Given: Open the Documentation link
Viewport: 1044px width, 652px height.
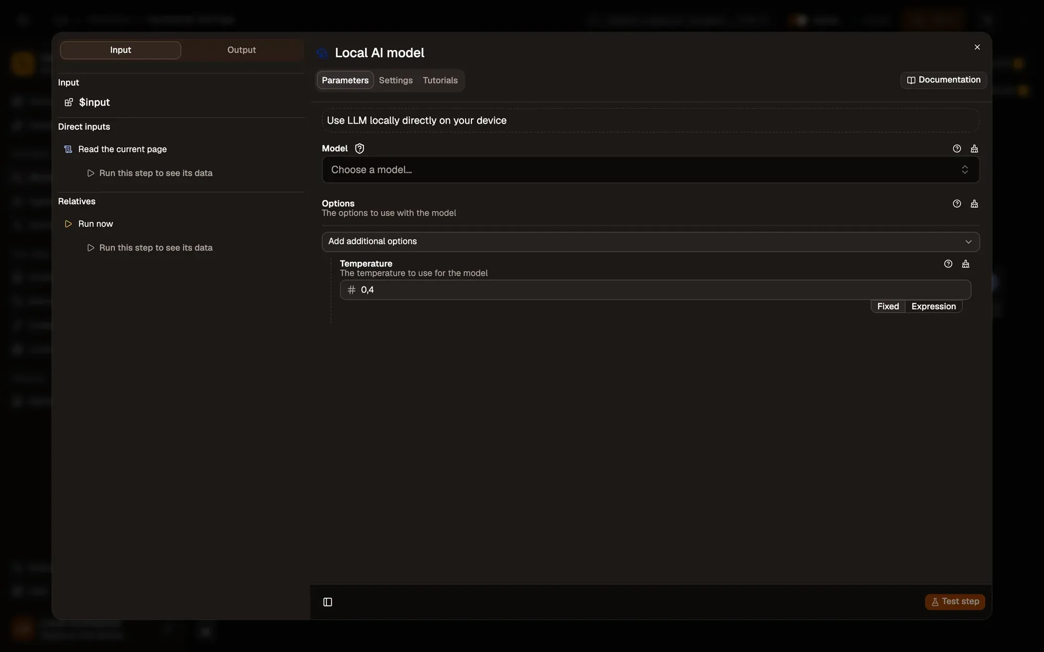Looking at the screenshot, I should click(x=944, y=80).
